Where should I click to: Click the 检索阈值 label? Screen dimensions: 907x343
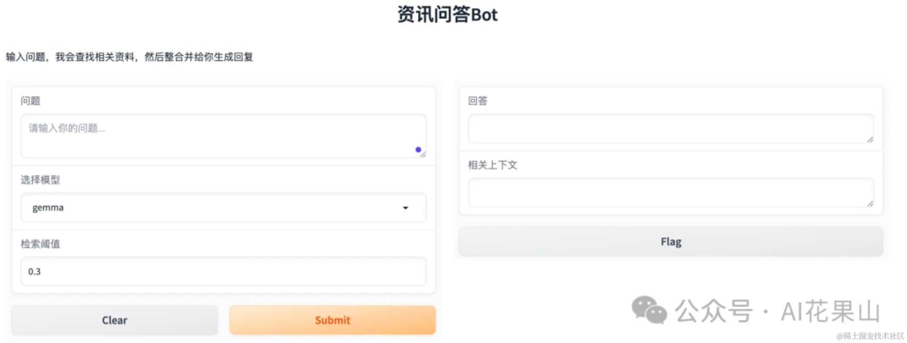pyautogui.click(x=40, y=244)
